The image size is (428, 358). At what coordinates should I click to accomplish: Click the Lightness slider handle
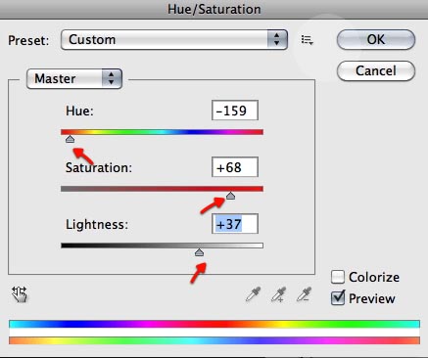click(199, 252)
